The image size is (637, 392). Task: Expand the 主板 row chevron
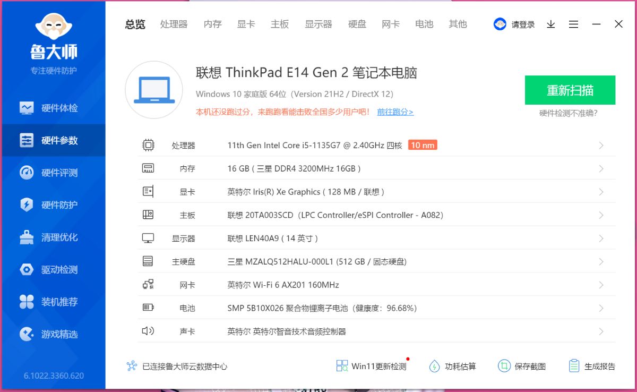point(601,215)
